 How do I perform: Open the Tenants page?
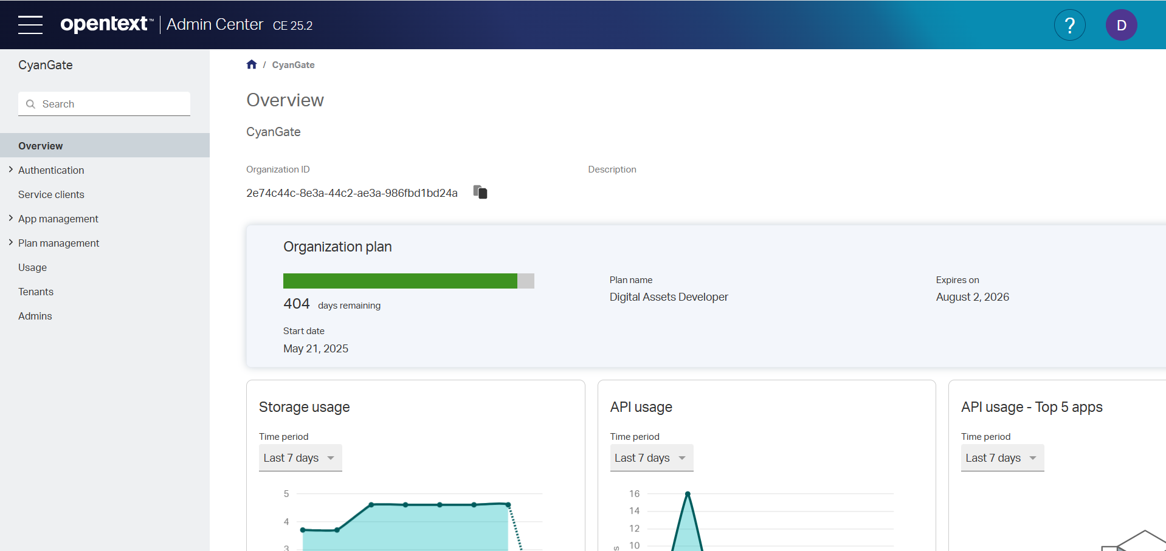[36, 292]
